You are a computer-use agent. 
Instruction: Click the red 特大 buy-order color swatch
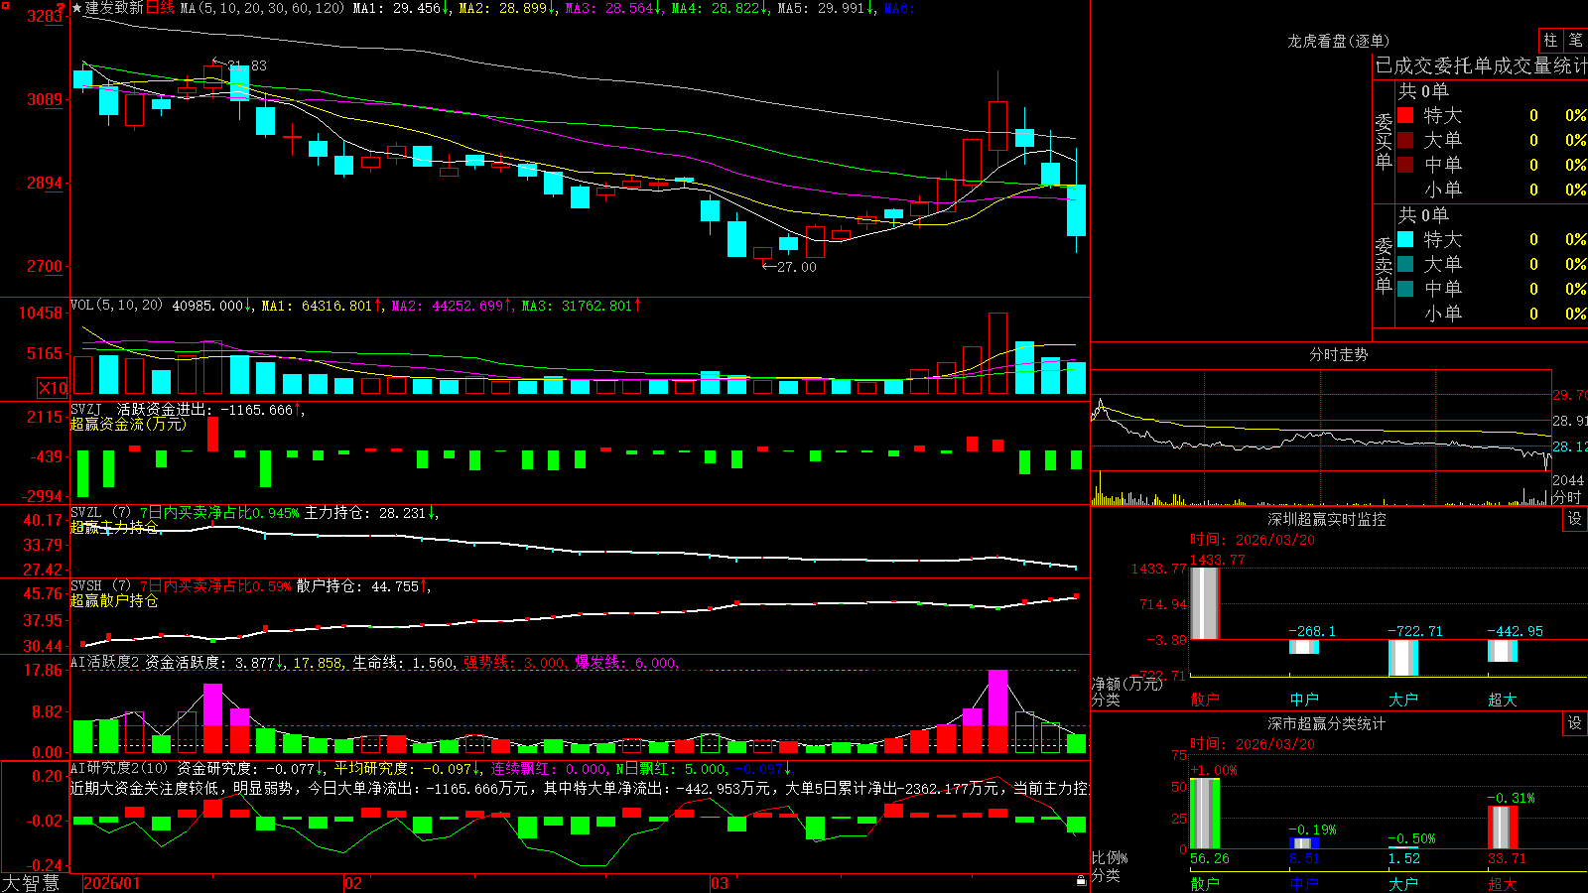[1405, 115]
